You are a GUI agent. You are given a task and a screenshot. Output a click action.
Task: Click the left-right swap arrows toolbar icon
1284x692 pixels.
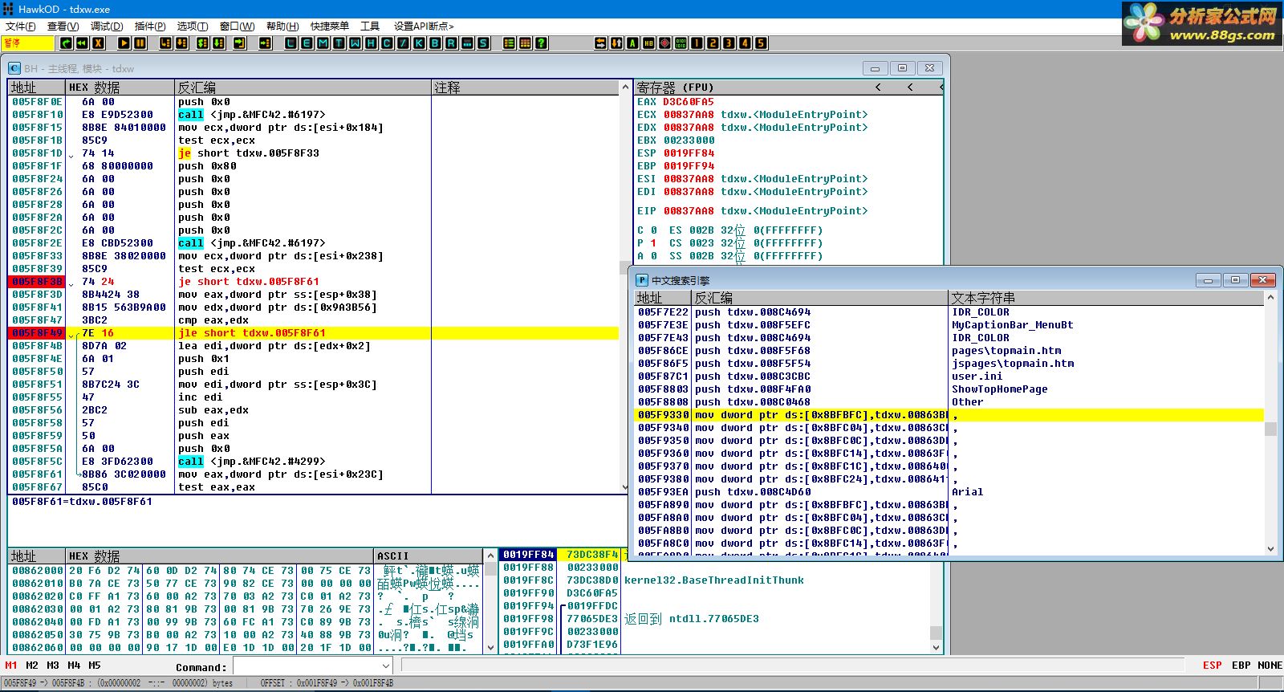600,43
